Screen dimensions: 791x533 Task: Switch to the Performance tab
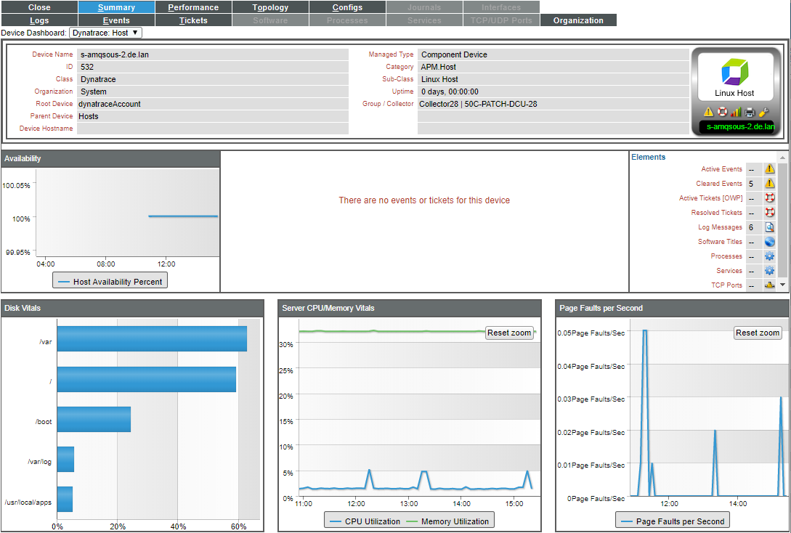point(193,7)
